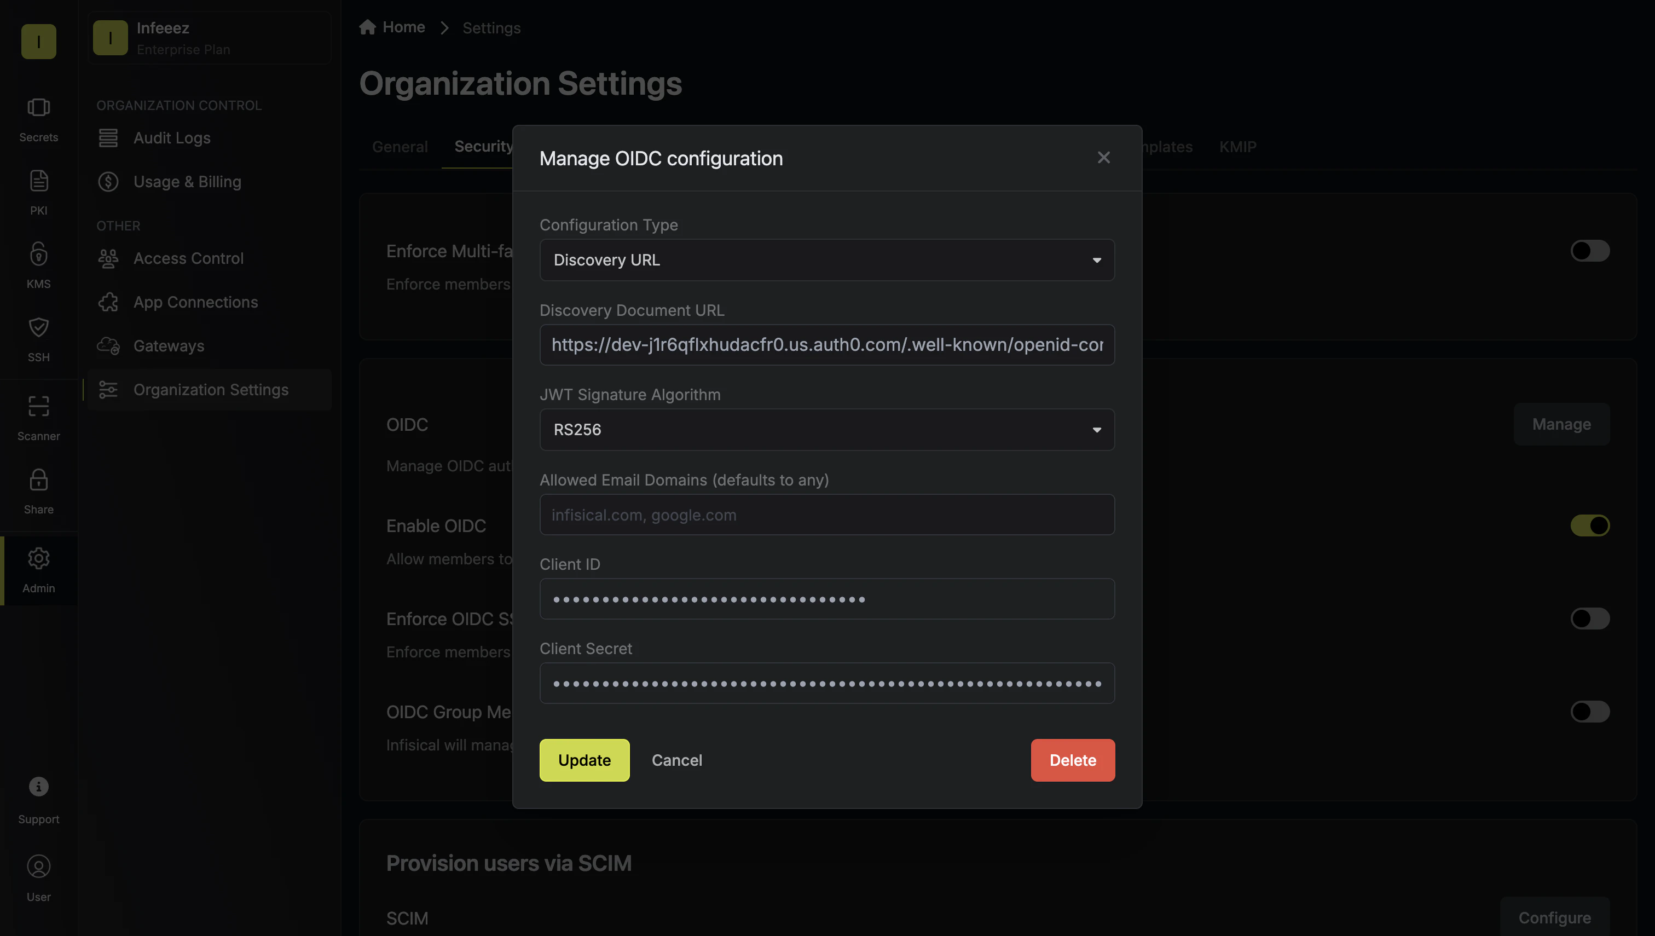Open the Admin gear icon
The image size is (1655, 936).
(x=38, y=558)
